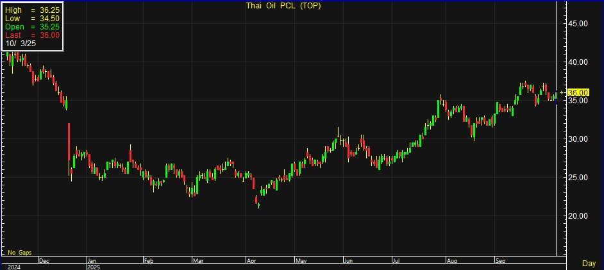Click the large red gap-down candle in December

click(69, 141)
